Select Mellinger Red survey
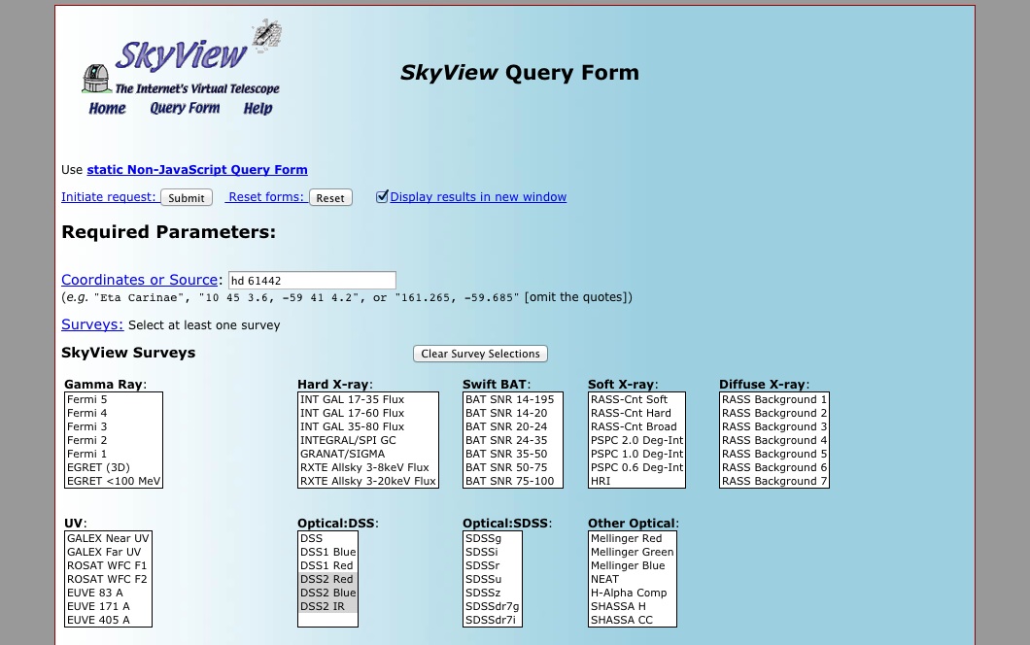The width and height of the screenshot is (1030, 645). pyautogui.click(x=632, y=538)
